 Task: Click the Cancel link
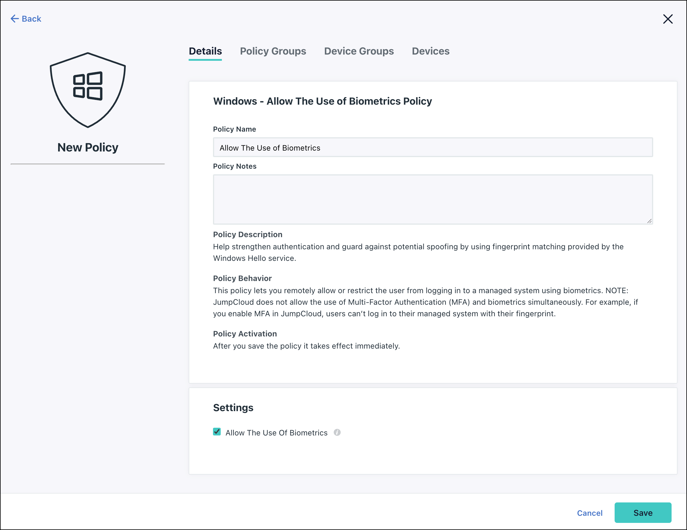coord(589,513)
